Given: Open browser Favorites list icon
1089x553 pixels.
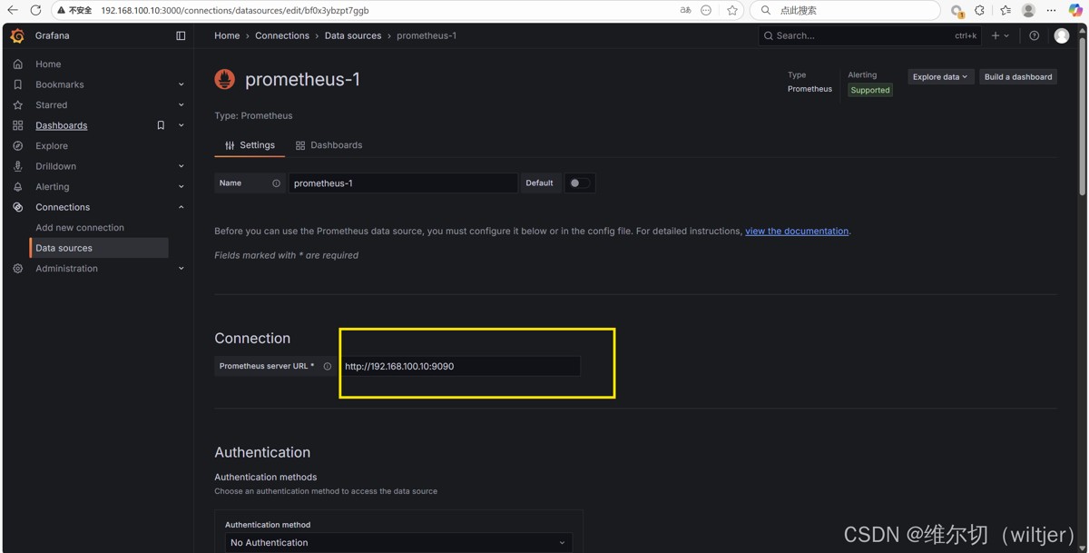Looking at the screenshot, I should point(1005,10).
